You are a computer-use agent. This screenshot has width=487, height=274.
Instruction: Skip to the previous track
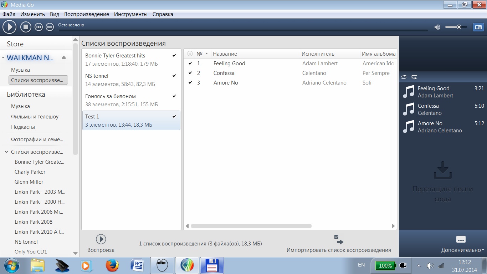click(x=39, y=27)
